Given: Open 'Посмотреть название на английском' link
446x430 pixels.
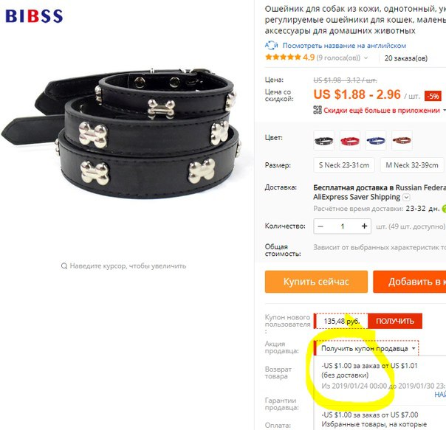Looking at the screenshot, I should [344, 46].
